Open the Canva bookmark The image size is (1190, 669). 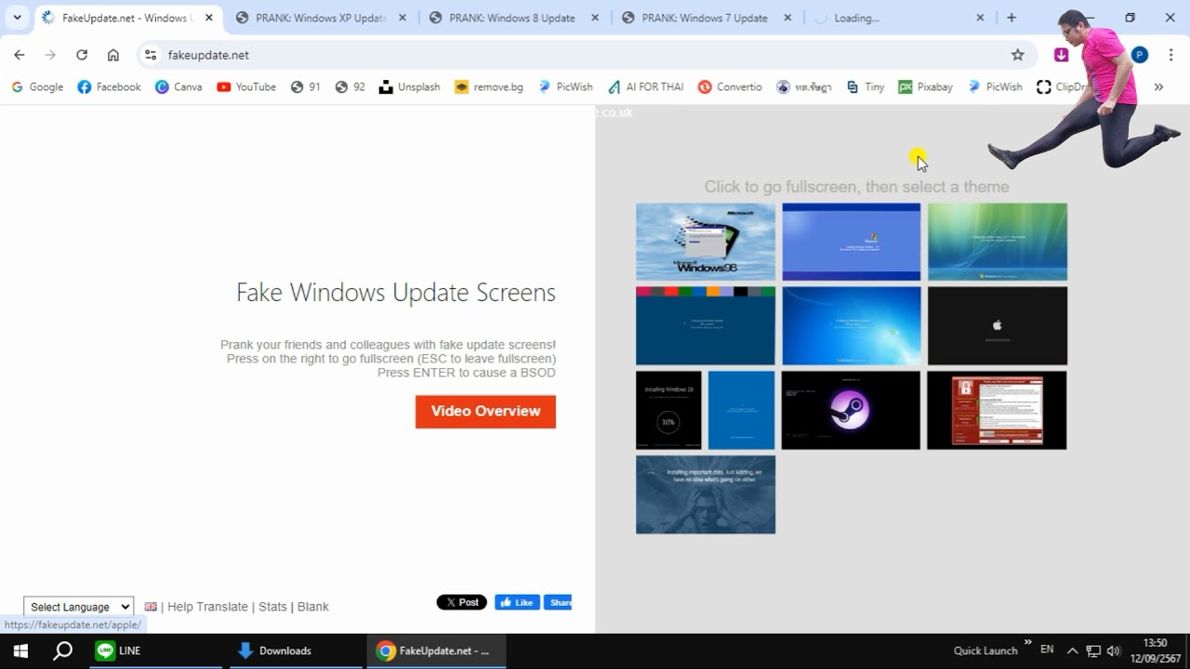point(178,86)
